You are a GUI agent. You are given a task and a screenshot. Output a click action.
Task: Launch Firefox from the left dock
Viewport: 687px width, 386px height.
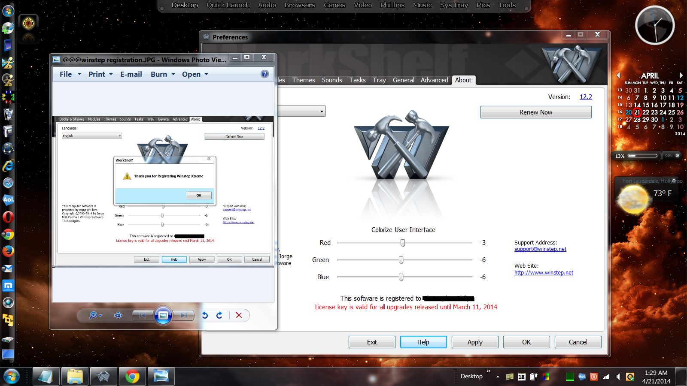click(8, 251)
